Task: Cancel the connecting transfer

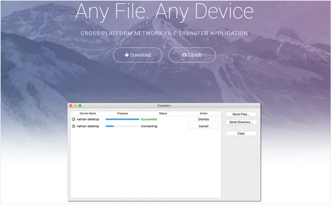Action: pyautogui.click(x=203, y=126)
